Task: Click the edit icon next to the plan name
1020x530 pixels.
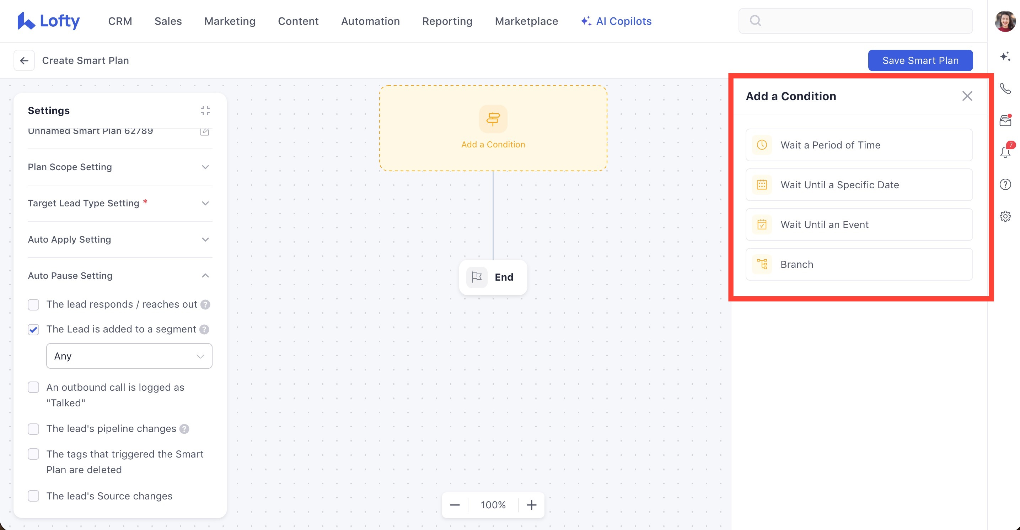Action: pos(204,131)
